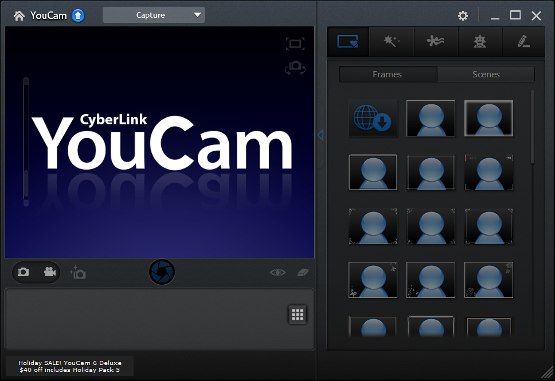Select the Frames tab
This screenshot has width=555, height=381.
[x=387, y=74]
